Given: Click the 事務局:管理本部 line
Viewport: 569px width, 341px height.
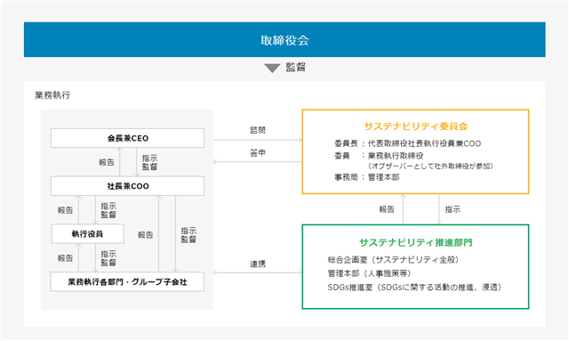Looking at the screenshot, I should pyautogui.click(x=367, y=177).
